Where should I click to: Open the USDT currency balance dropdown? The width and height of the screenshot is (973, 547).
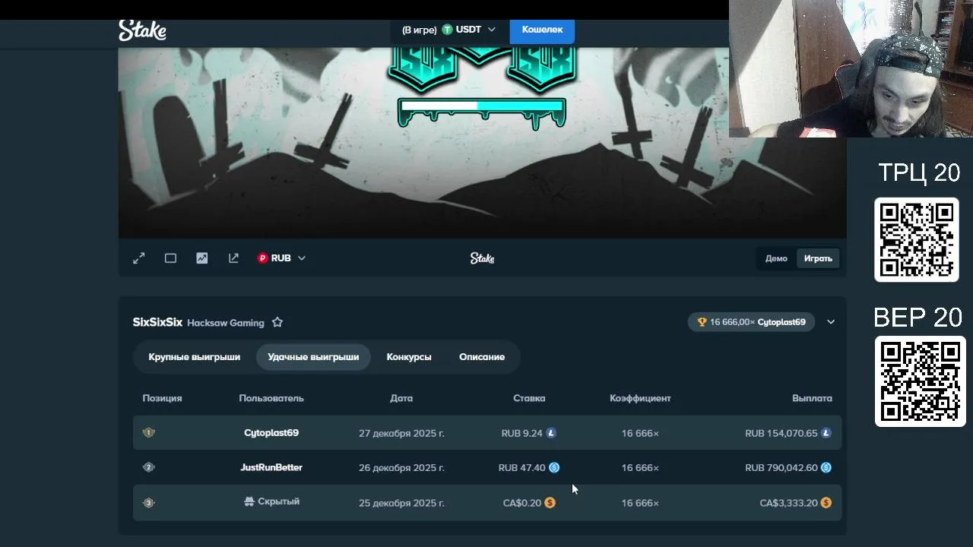[448, 30]
